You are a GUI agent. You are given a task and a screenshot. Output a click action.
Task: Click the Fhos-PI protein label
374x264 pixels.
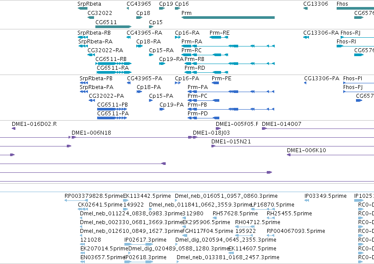tap(352, 78)
